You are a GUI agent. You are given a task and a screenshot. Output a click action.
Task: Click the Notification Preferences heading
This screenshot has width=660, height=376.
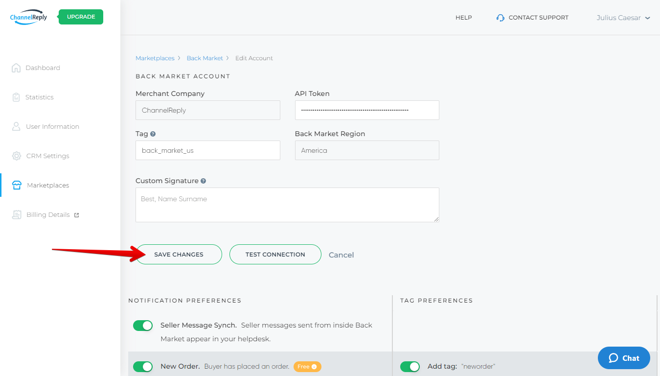point(185,301)
